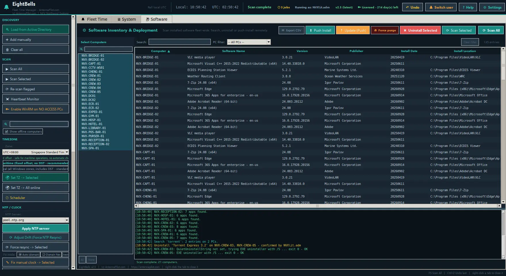The width and height of the screenshot is (506, 276).
Task: Click the Heartbeat Monitor icon
Action: pos(7,99)
